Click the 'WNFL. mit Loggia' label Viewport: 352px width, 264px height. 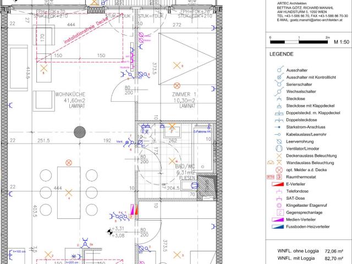(296, 258)
